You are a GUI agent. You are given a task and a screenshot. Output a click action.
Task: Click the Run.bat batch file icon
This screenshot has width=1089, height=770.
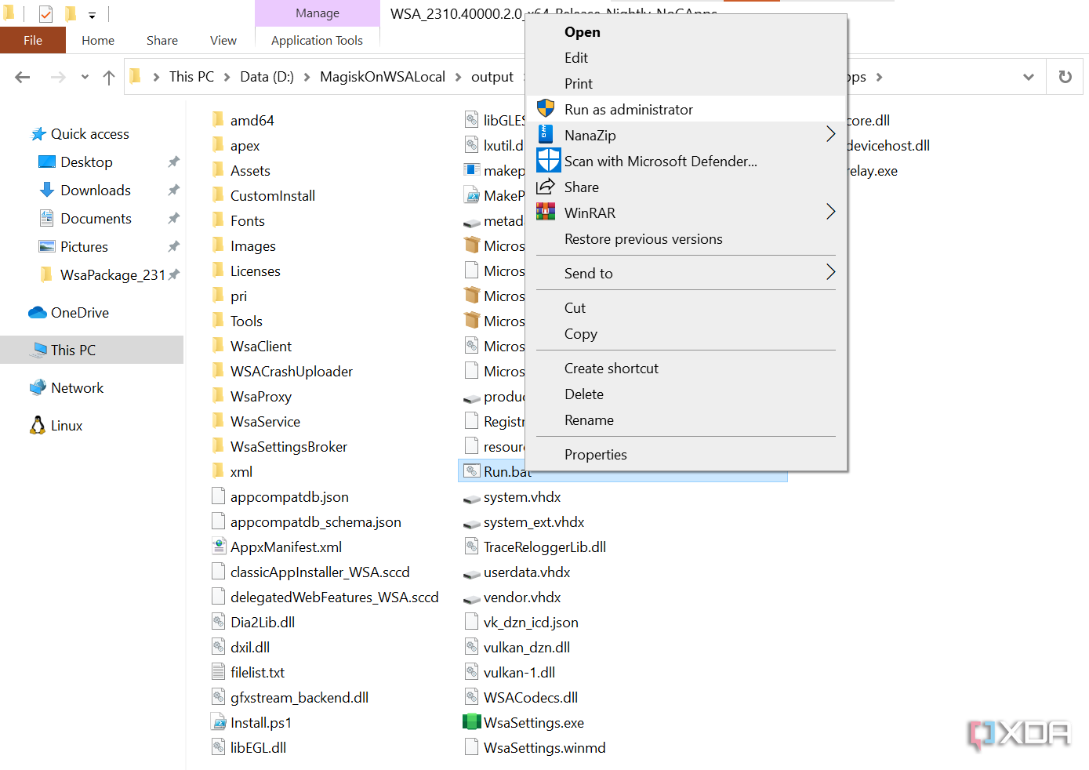click(x=471, y=471)
